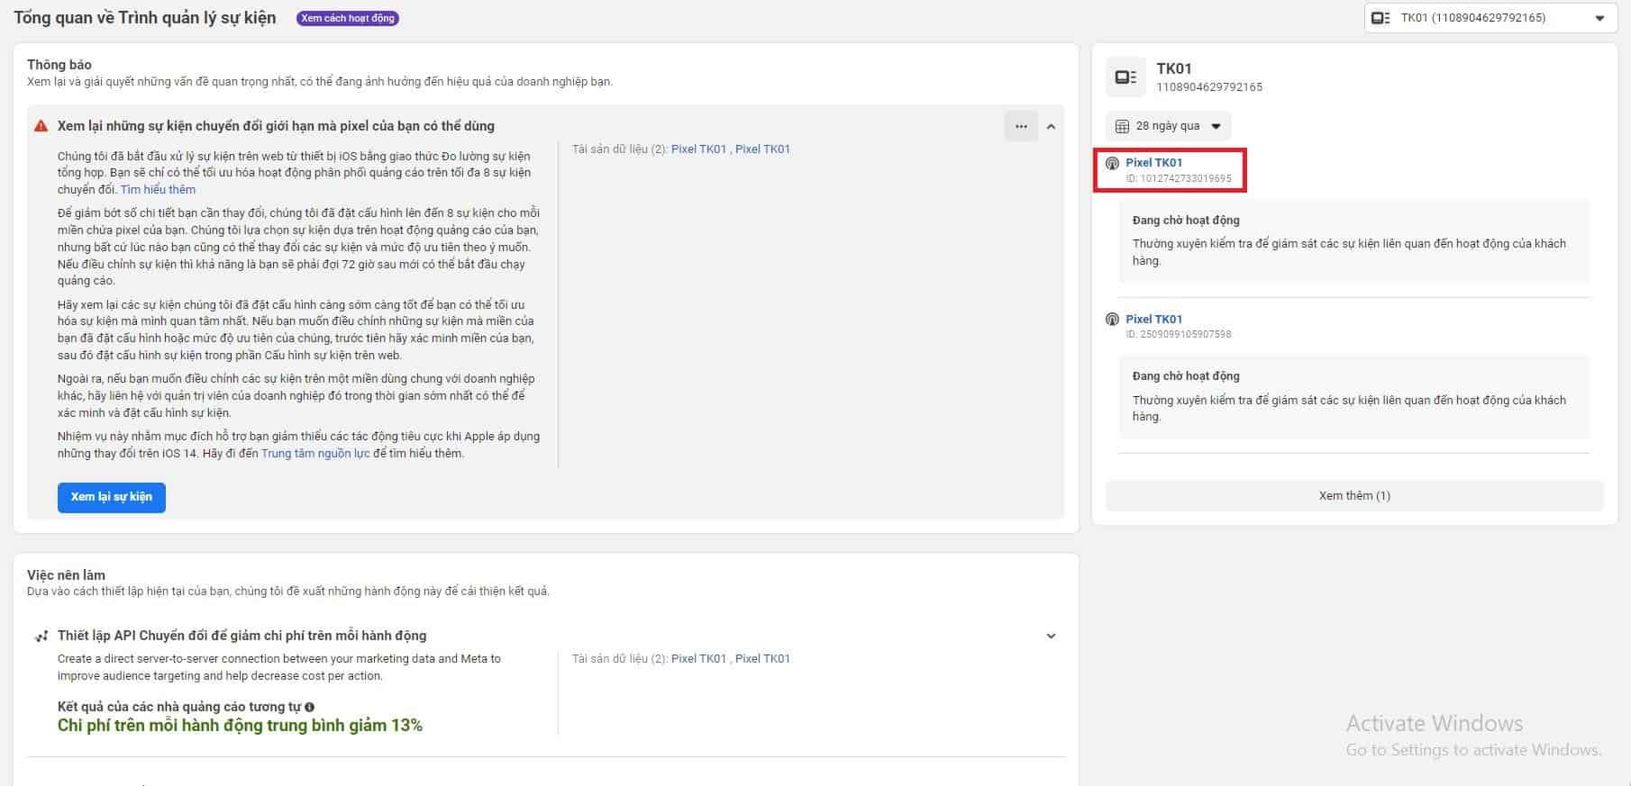Click the 'Xem thêm (1)' button
The height and width of the screenshot is (786, 1631).
tap(1353, 496)
